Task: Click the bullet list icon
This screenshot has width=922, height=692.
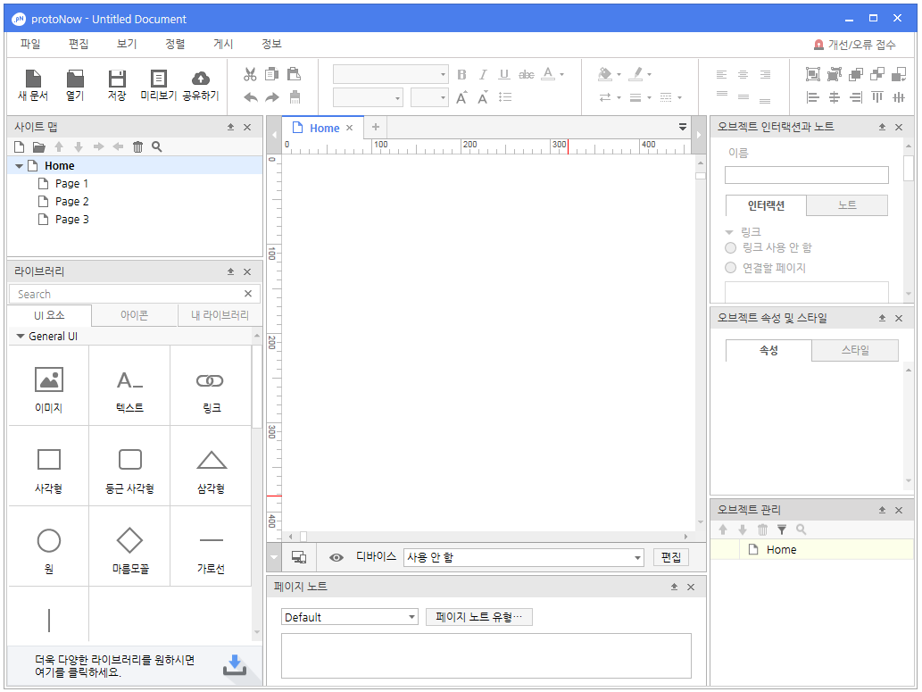Action: coord(504,97)
